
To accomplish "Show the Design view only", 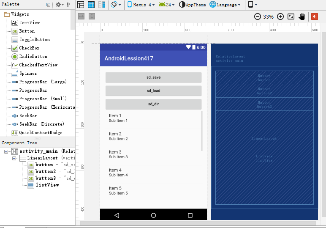I will (x=81, y=5).
